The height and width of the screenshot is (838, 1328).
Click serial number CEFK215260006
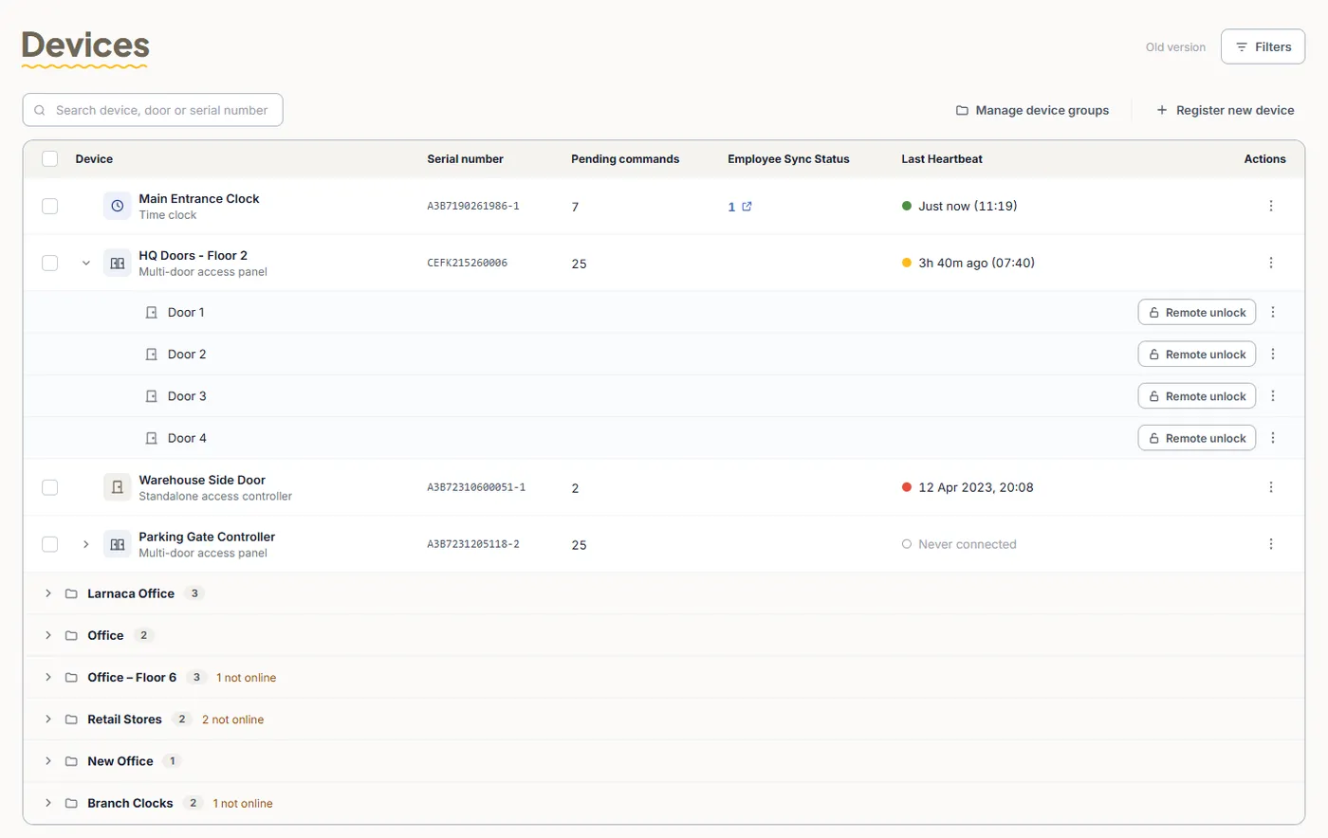click(x=467, y=263)
